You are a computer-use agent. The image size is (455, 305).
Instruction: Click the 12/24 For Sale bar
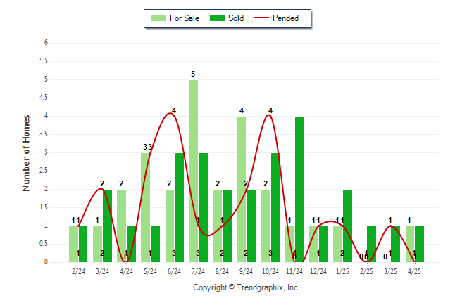click(313, 244)
